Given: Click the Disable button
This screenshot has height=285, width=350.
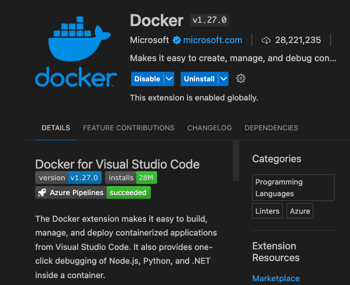Looking at the screenshot, I should tap(148, 79).
